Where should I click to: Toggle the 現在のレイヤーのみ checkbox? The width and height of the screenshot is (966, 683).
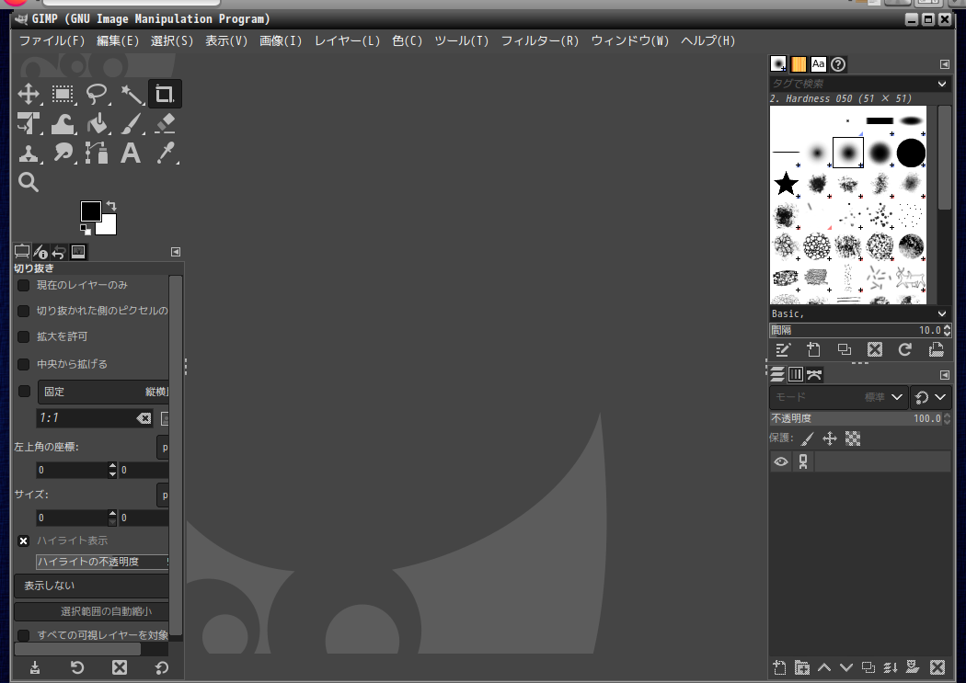pyautogui.click(x=23, y=286)
